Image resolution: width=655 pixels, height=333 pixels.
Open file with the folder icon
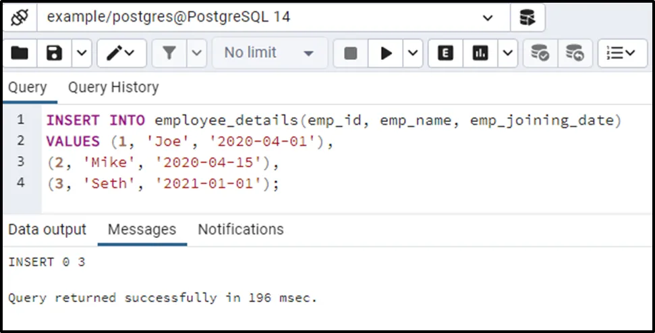coord(20,53)
